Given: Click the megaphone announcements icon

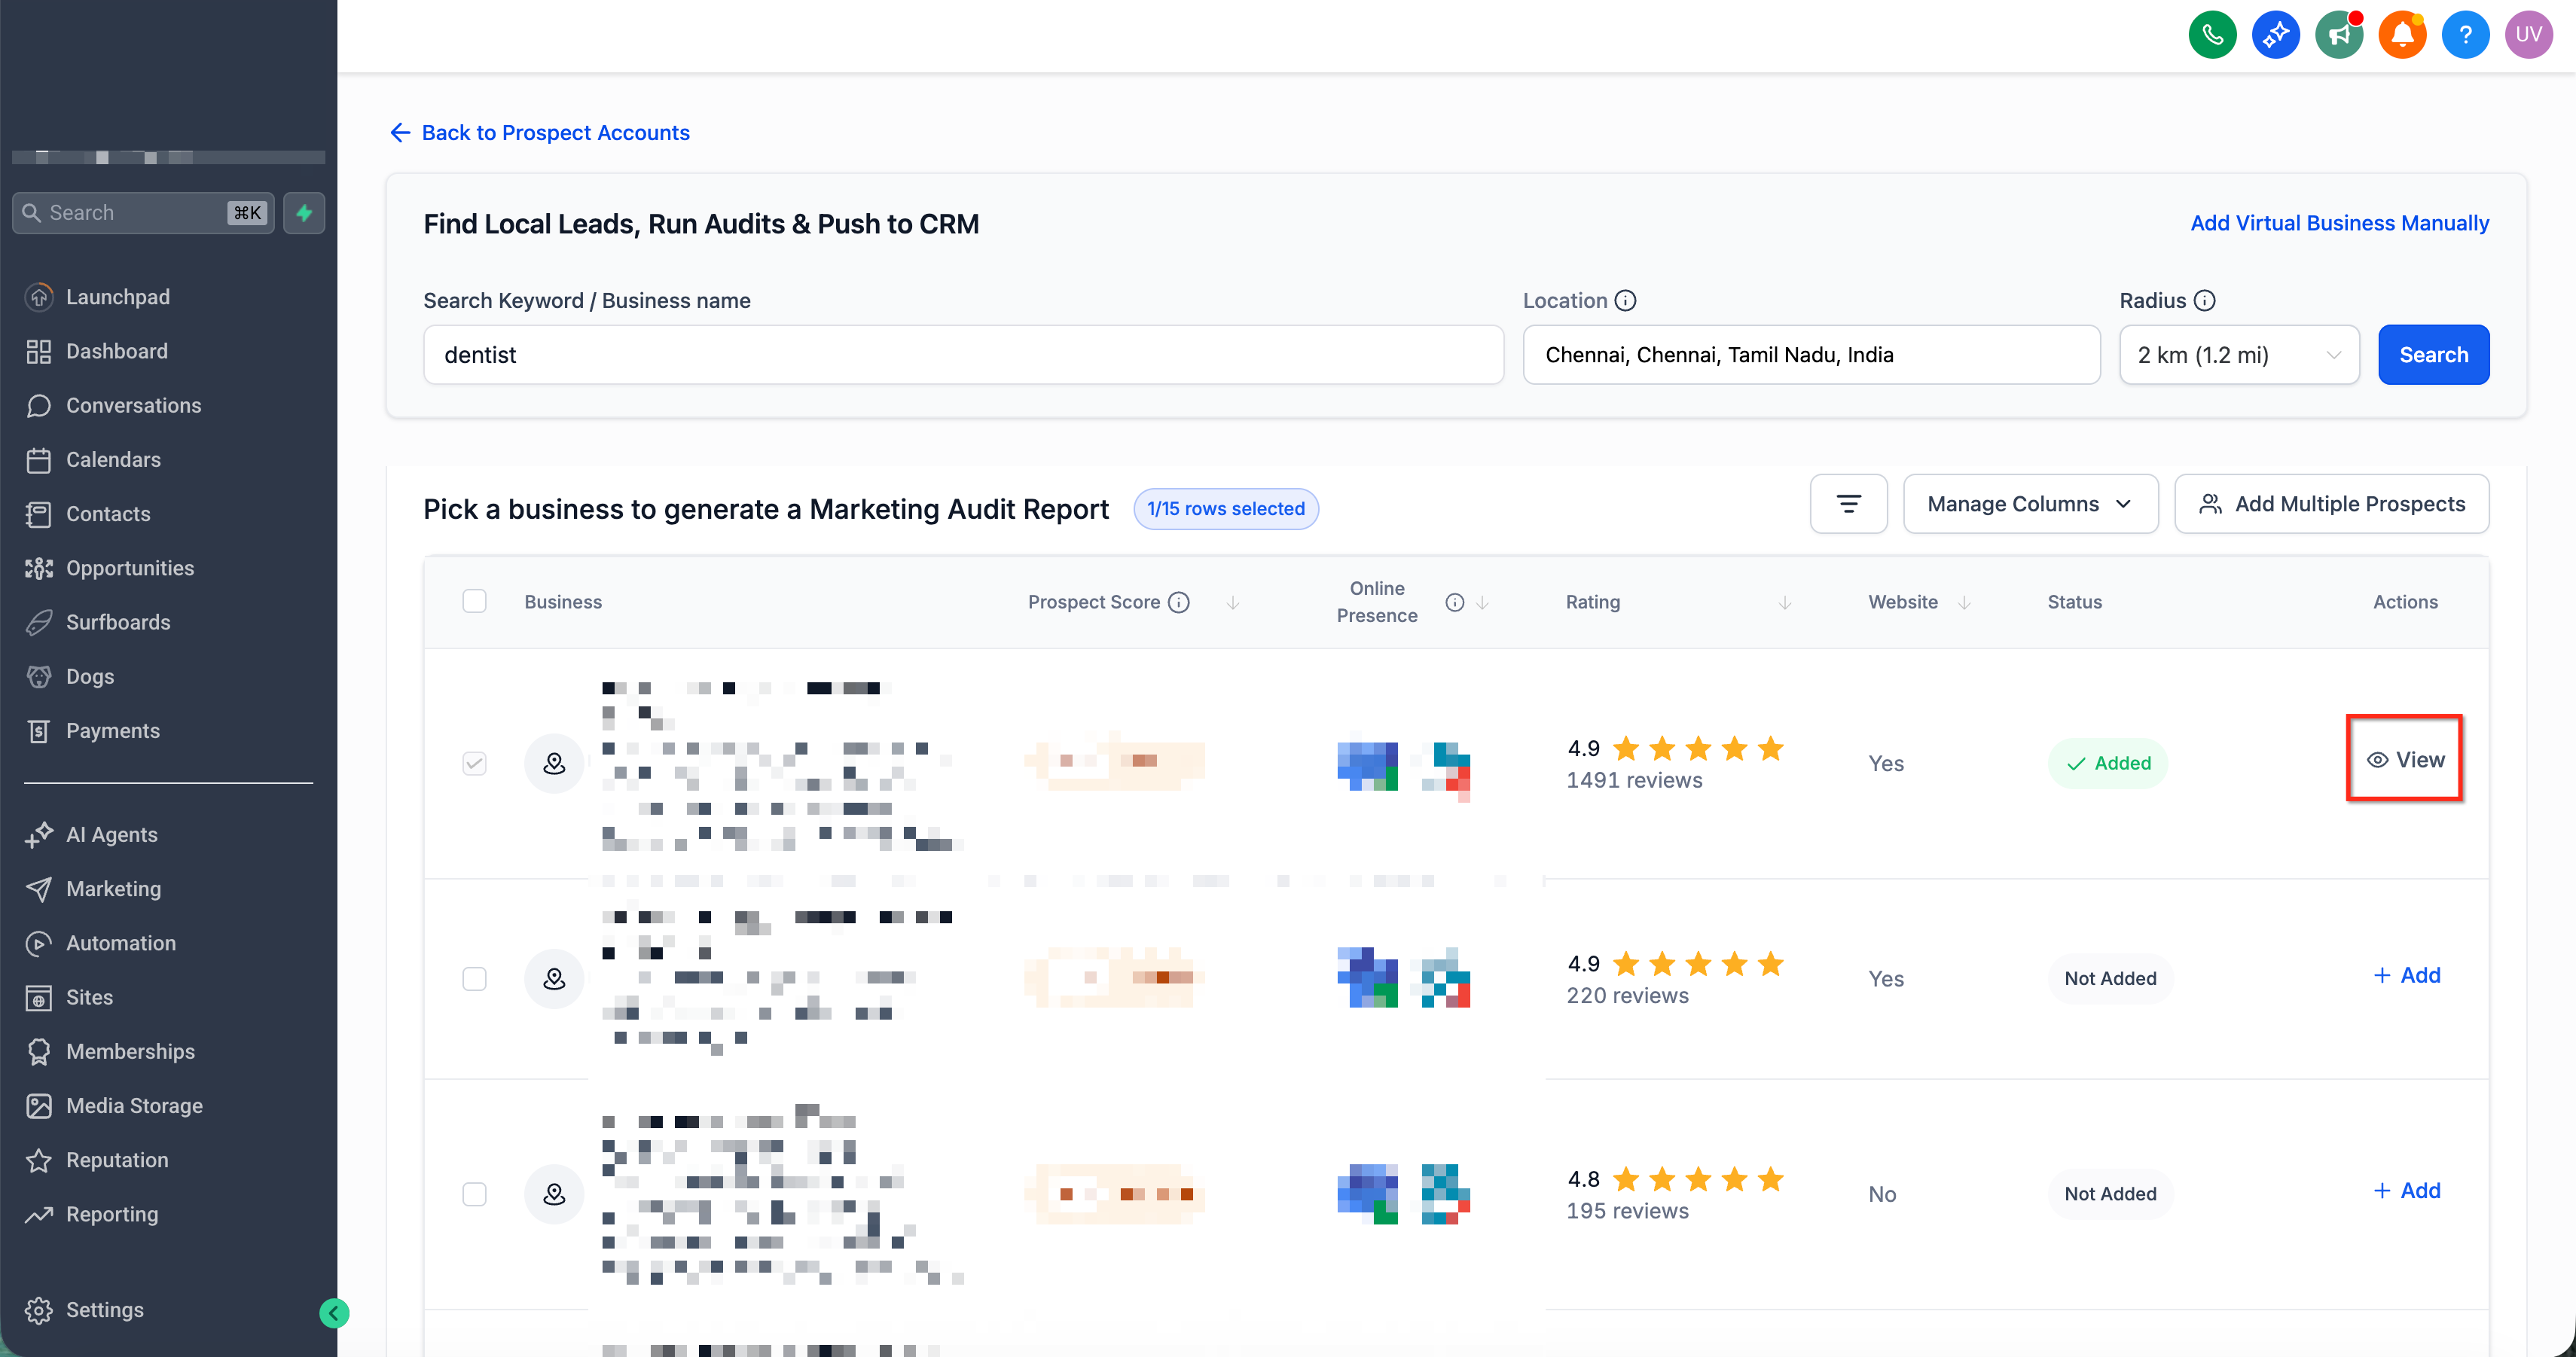Looking at the screenshot, I should pyautogui.click(x=2339, y=35).
